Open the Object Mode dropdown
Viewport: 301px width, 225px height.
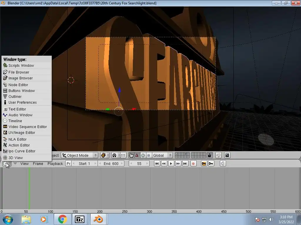pos(79,155)
